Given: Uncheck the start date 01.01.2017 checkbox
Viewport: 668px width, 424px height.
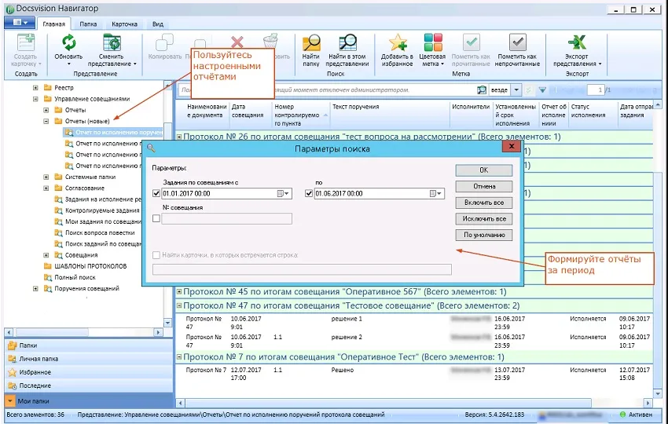Looking at the screenshot, I should [x=156, y=193].
